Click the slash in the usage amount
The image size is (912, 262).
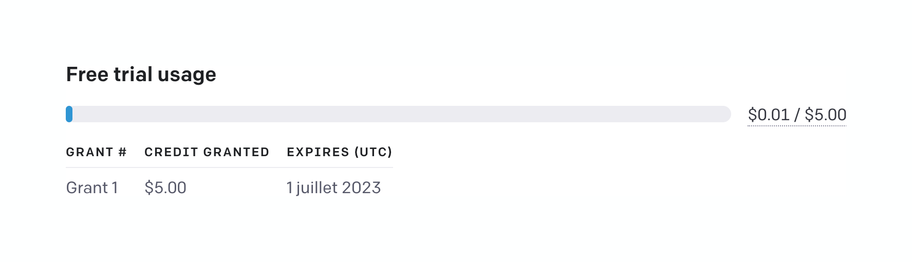pos(797,115)
